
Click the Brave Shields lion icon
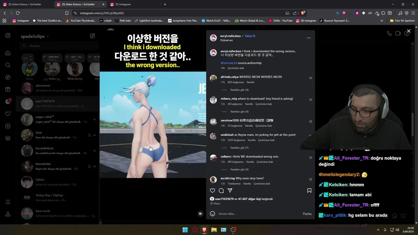tap(303, 13)
